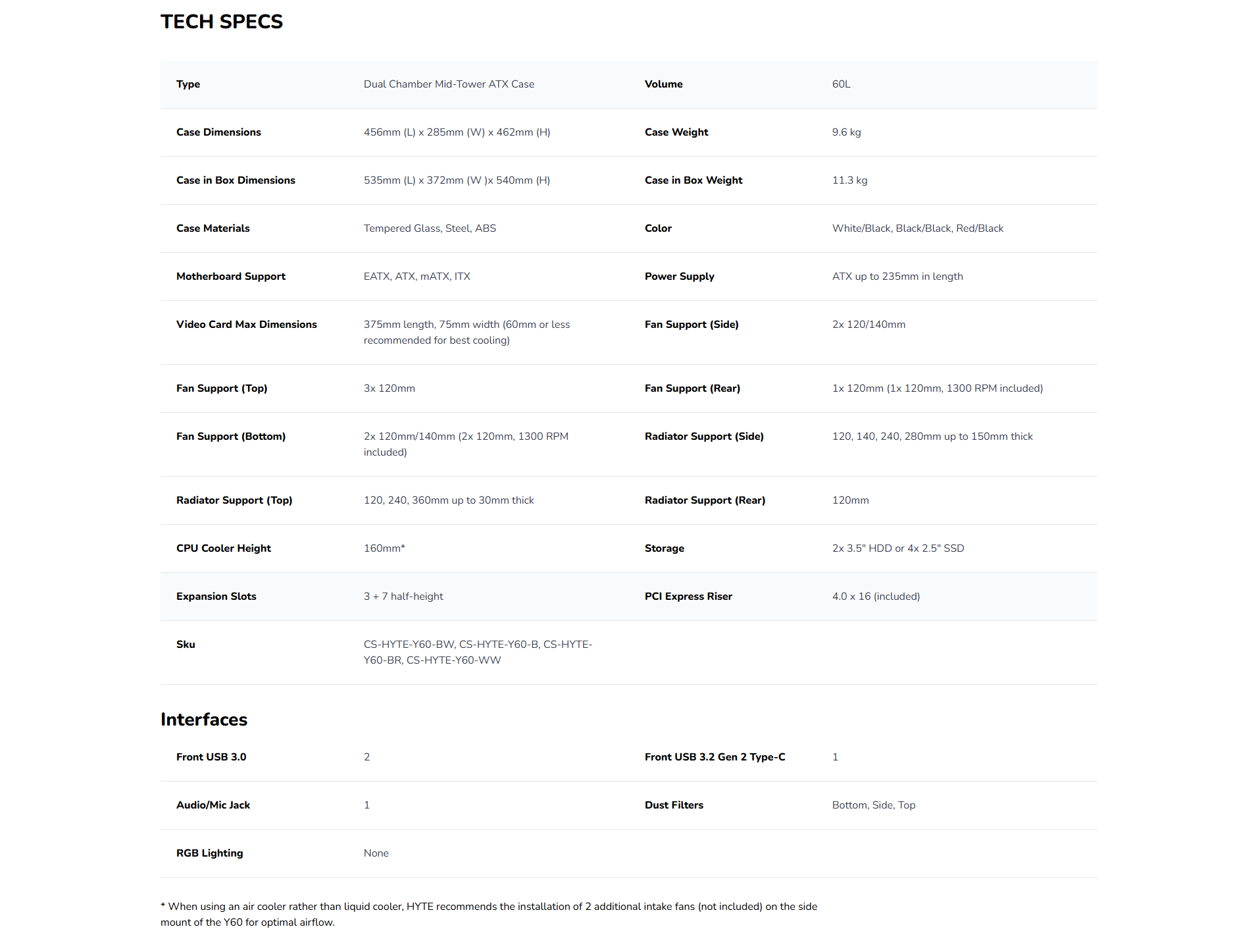Click the Dual Chamber Mid-Tower ATX Case value
Image resolution: width=1258 pixels, height=931 pixels.
pos(449,84)
